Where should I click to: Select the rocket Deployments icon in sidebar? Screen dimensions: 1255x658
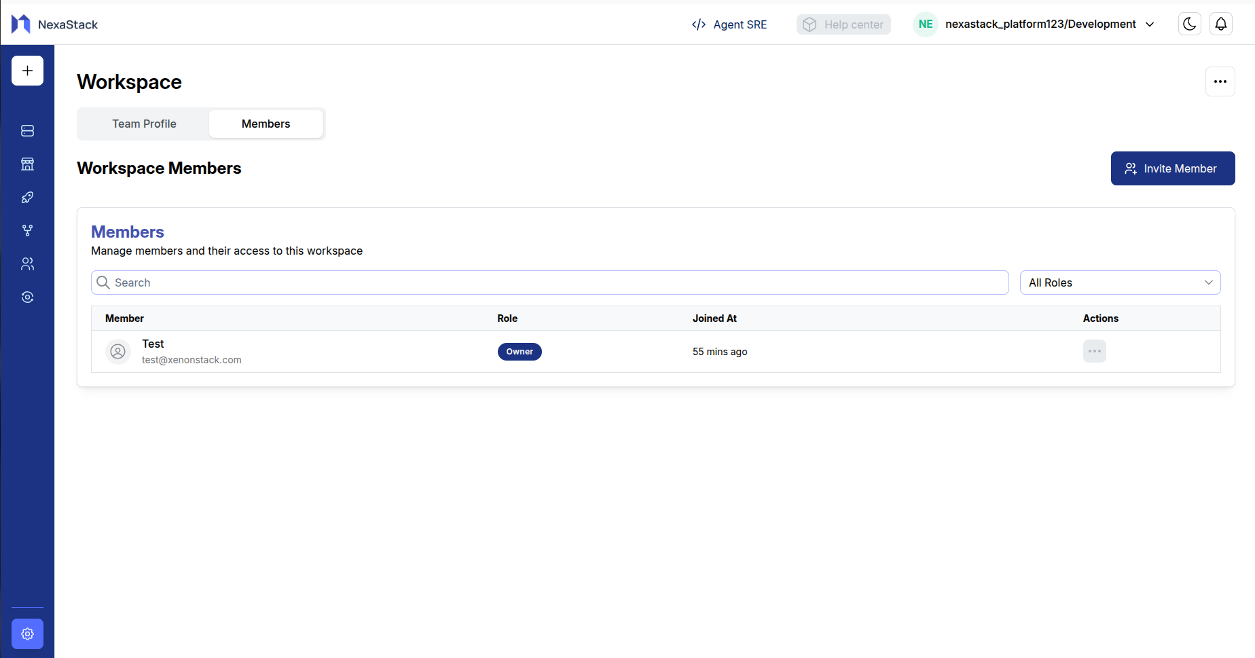coord(27,197)
